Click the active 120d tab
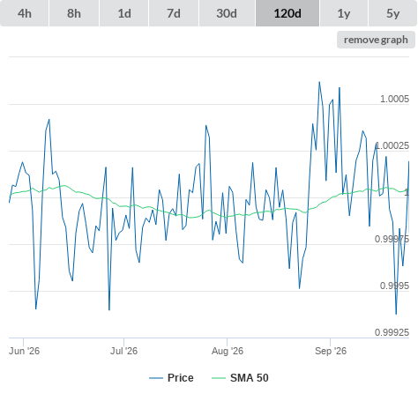The height and width of the screenshot is (401, 418). (287, 13)
